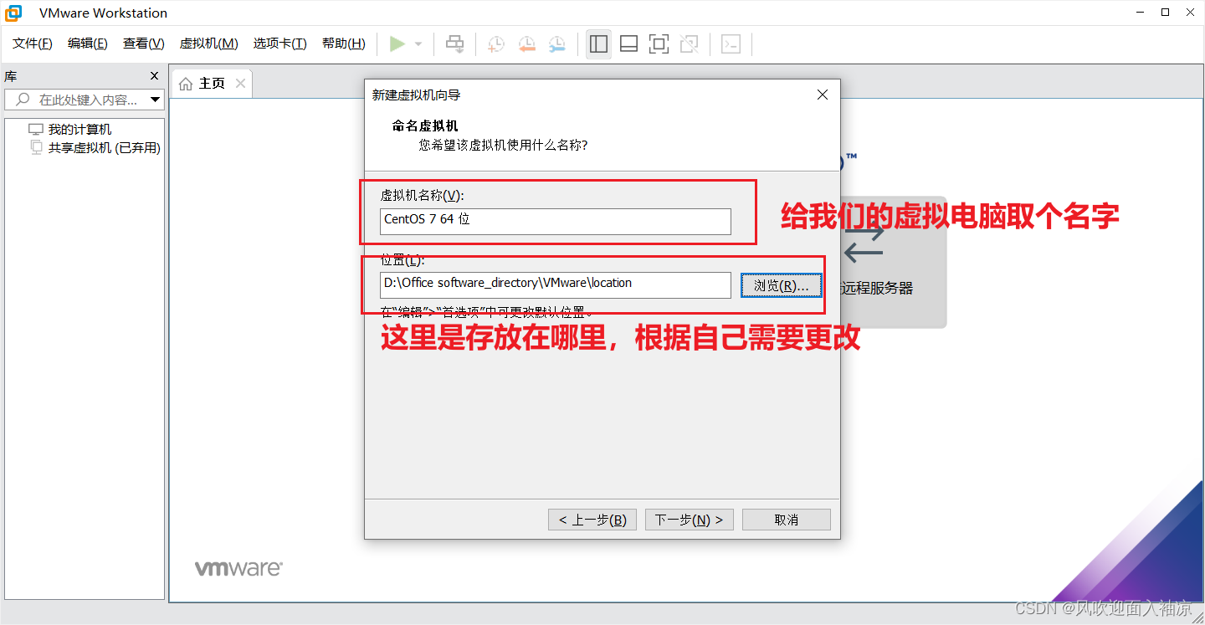
Task: Click the vmware logo at bottom left
Action: pos(238,569)
